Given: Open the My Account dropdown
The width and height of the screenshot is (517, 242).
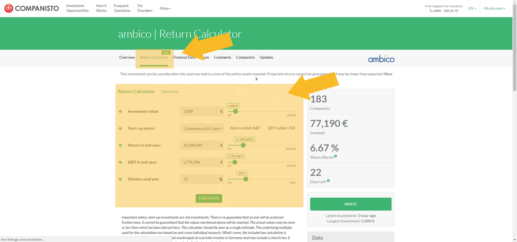Looking at the screenshot, I should pos(494,8).
